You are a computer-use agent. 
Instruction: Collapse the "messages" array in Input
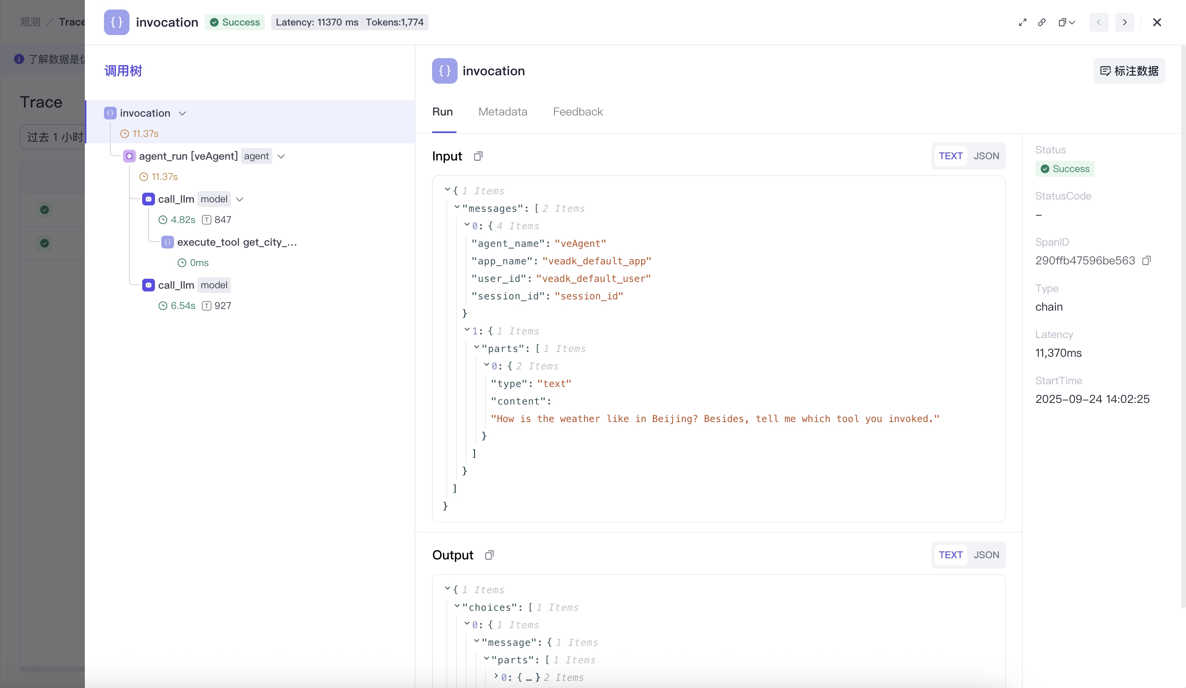pos(456,207)
